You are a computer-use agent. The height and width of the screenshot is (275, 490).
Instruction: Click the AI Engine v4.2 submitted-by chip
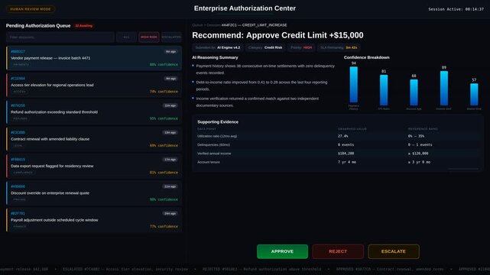click(218, 47)
